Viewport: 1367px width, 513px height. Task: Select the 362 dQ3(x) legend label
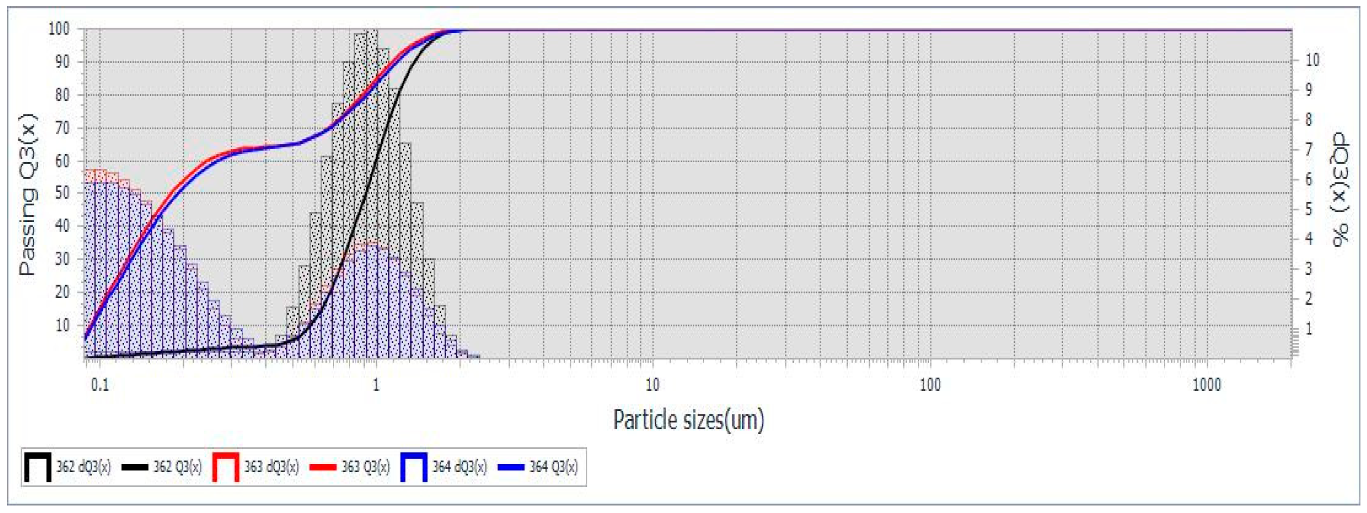84,467
